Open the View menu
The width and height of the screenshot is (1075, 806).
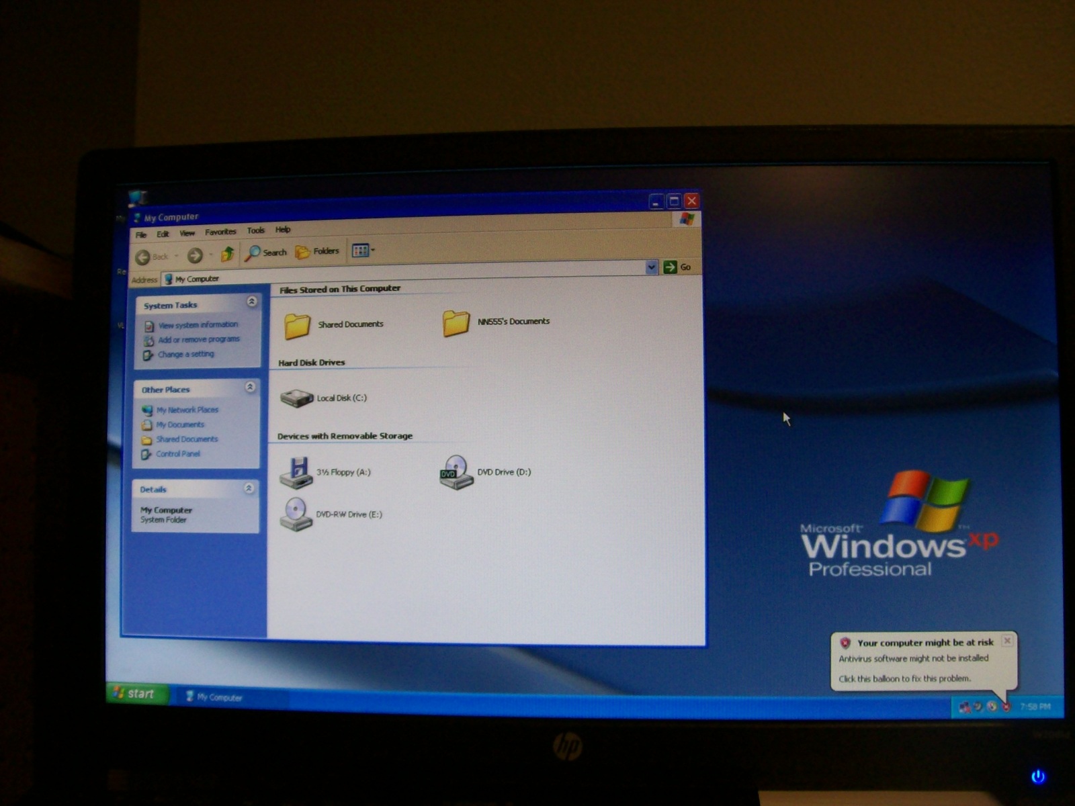pos(187,233)
